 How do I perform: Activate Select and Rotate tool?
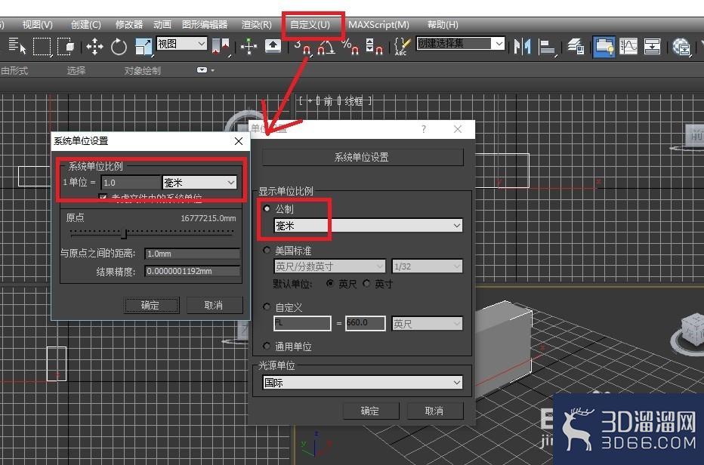point(119,46)
